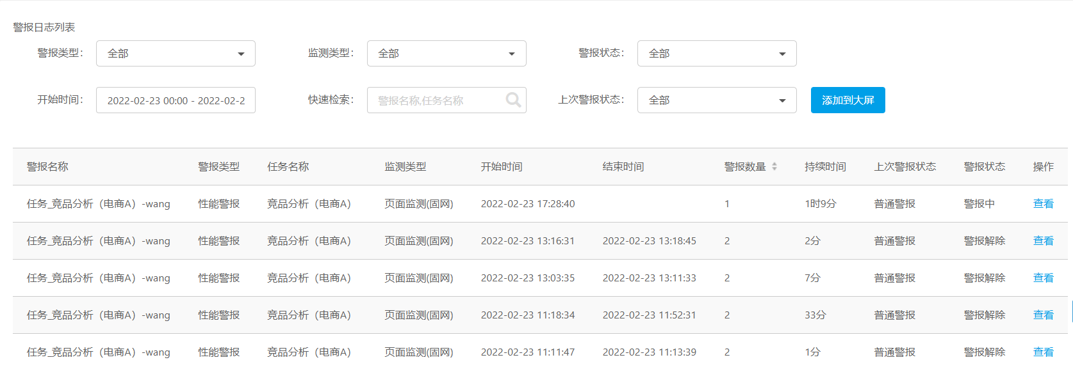The height and width of the screenshot is (369, 1073).
Task: Expand the 上次警报状态 dropdown
Action: click(717, 100)
